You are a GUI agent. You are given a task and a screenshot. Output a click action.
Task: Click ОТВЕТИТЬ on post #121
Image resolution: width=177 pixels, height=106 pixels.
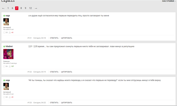pos(54,38)
